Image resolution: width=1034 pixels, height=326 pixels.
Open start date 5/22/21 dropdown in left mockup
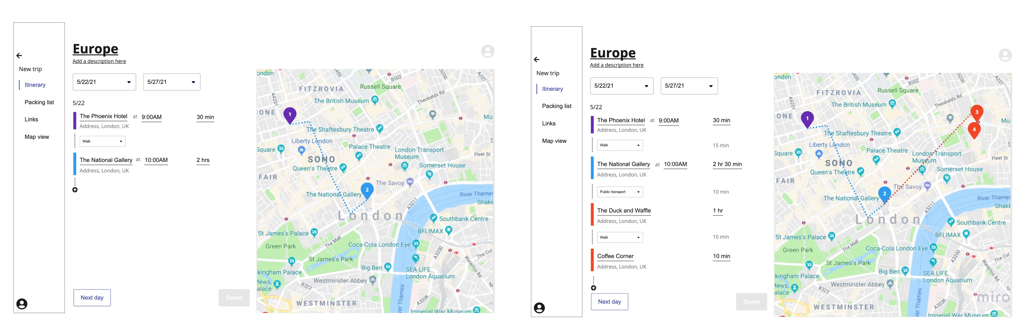(104, 82)
